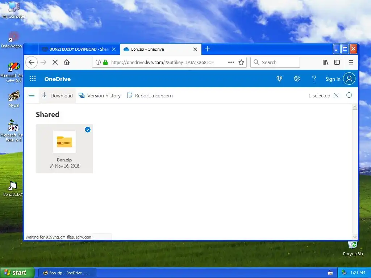Click the Bon.zip file name
371x278 pixels.
tap(64, 160)
